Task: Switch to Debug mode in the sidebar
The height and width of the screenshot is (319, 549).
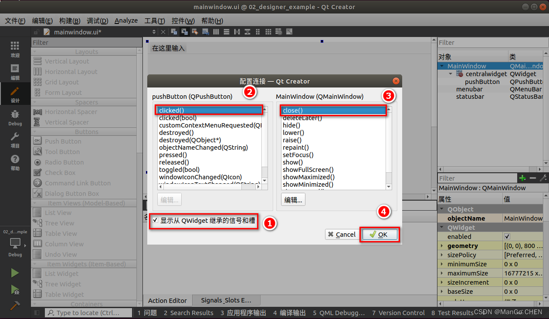Action: [x=15, y=117]
